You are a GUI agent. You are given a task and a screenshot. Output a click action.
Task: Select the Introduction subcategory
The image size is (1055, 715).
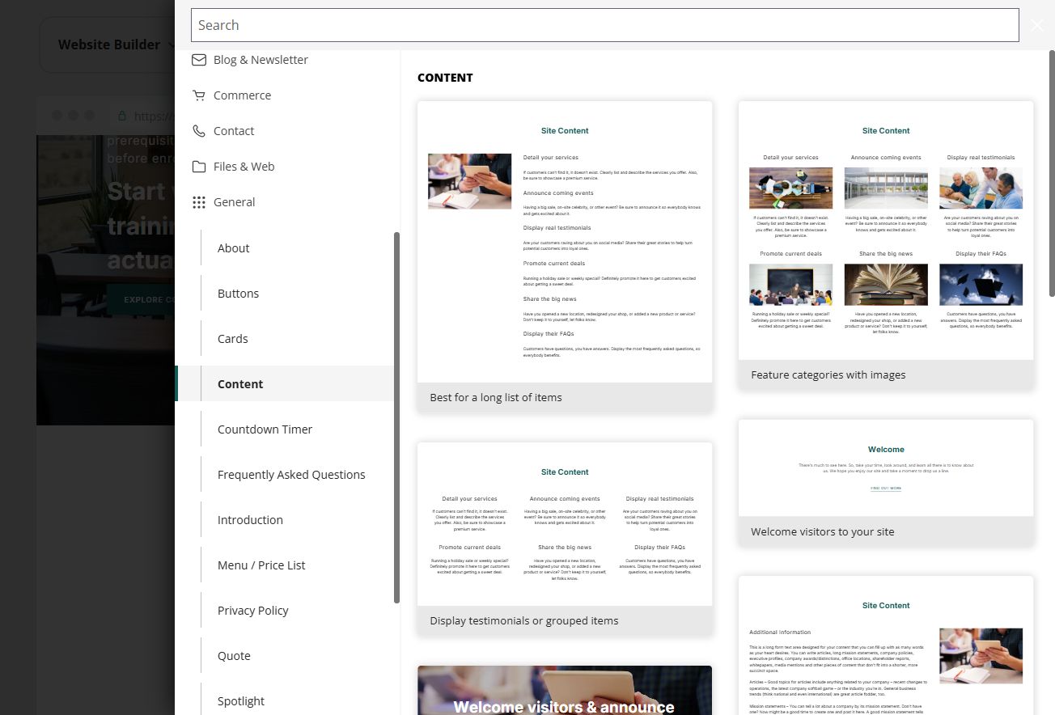click(x=284, y=520)
